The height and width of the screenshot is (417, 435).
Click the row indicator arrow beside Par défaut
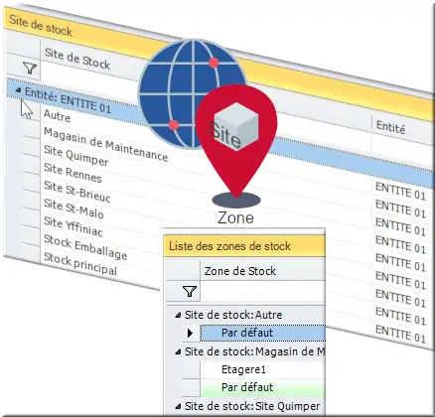tap(190, 333)
